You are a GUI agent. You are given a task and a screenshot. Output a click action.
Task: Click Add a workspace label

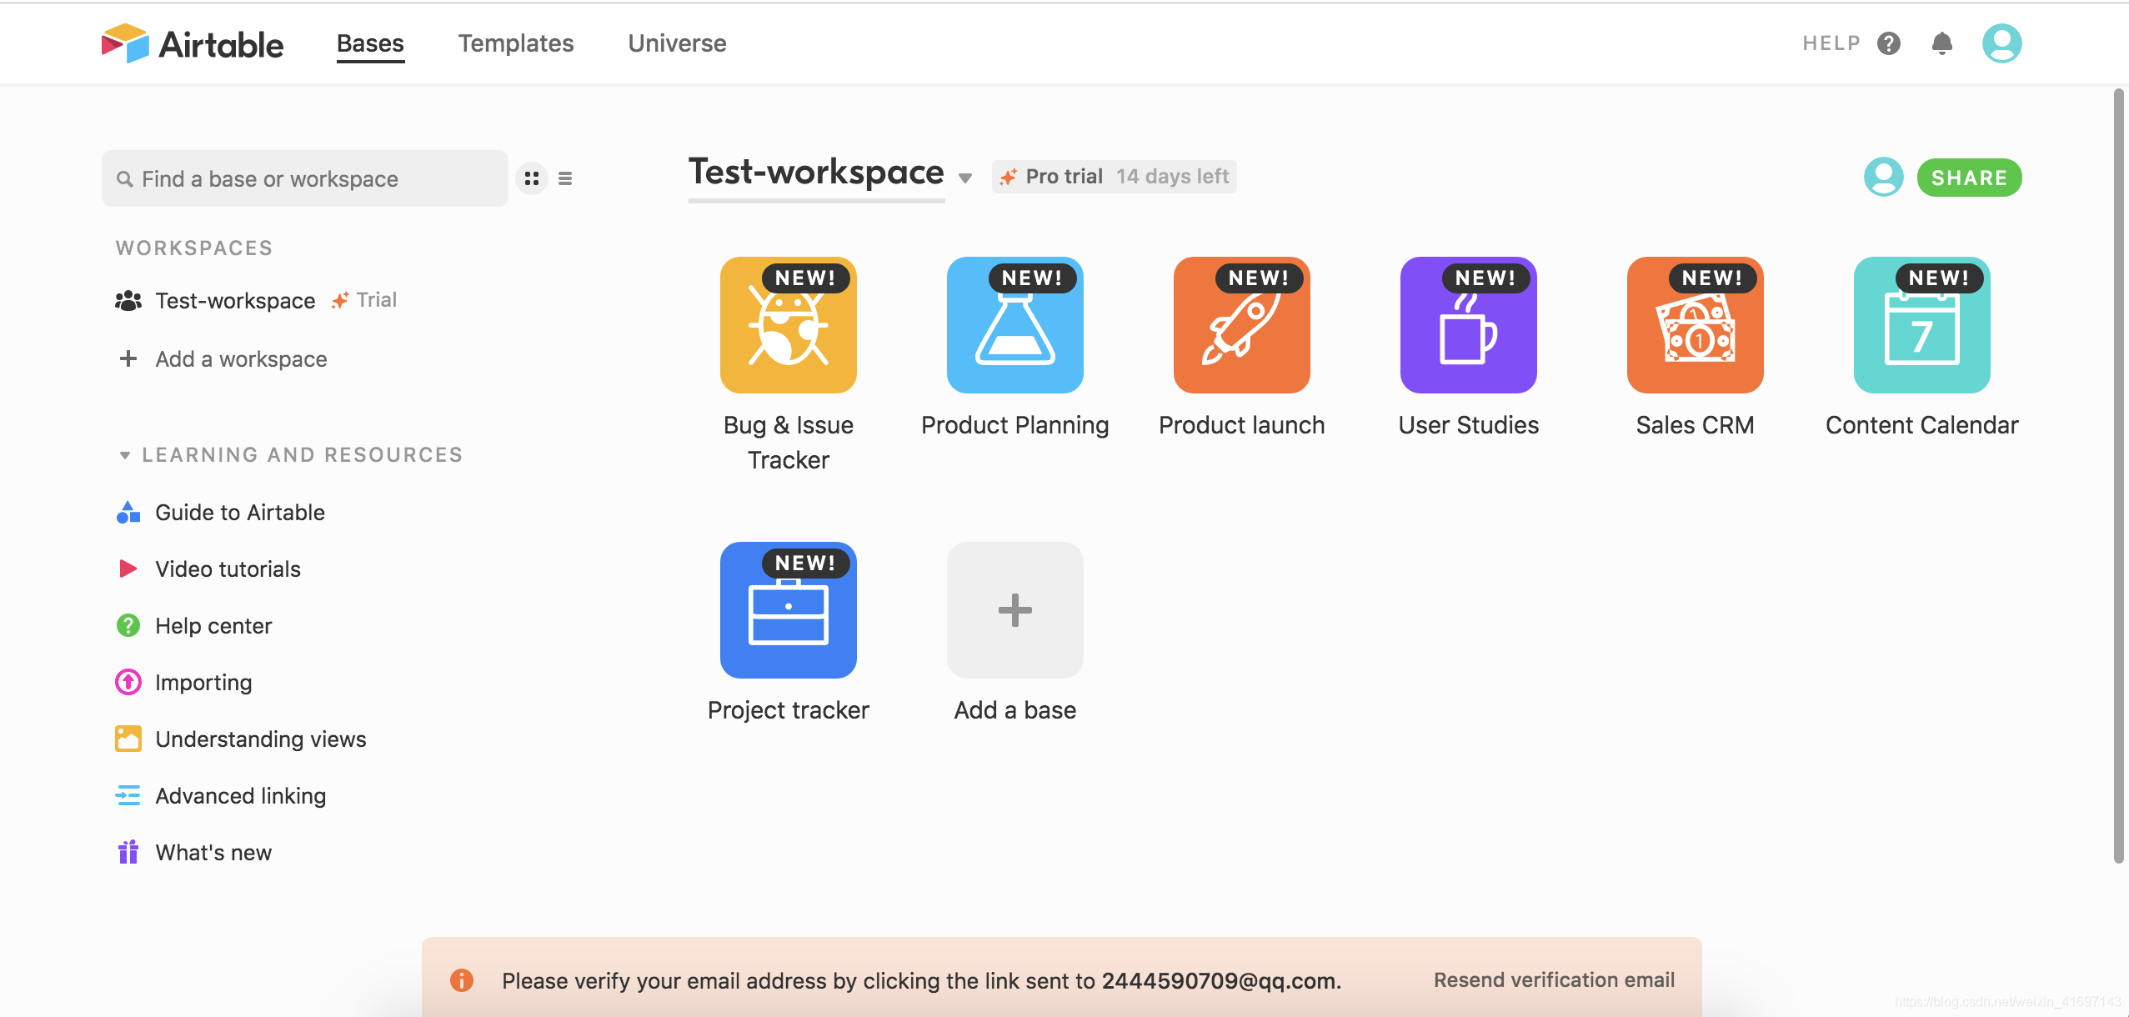click(x=241, y=359)
